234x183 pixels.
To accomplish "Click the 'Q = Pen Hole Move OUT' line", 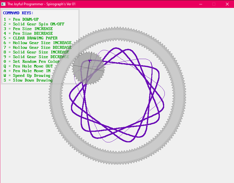I will pos(28,66).
